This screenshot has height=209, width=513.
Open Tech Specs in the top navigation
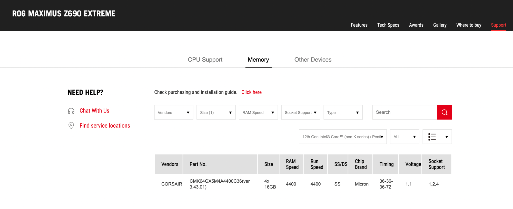388,25
